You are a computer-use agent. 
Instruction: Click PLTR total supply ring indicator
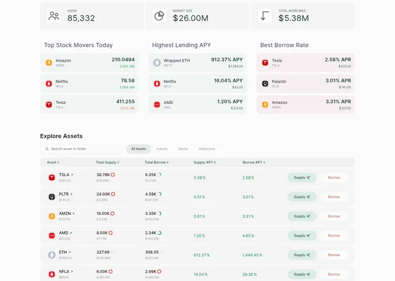click(113, 194)
